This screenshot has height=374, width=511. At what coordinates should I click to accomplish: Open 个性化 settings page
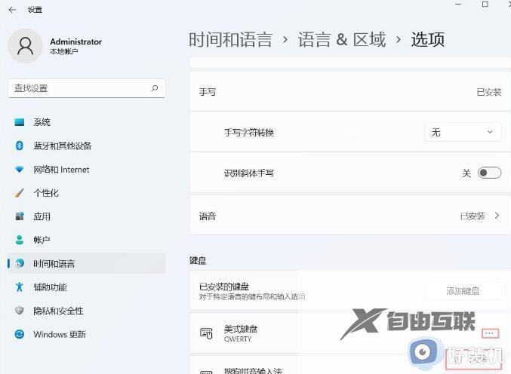(x=86, y=193)
